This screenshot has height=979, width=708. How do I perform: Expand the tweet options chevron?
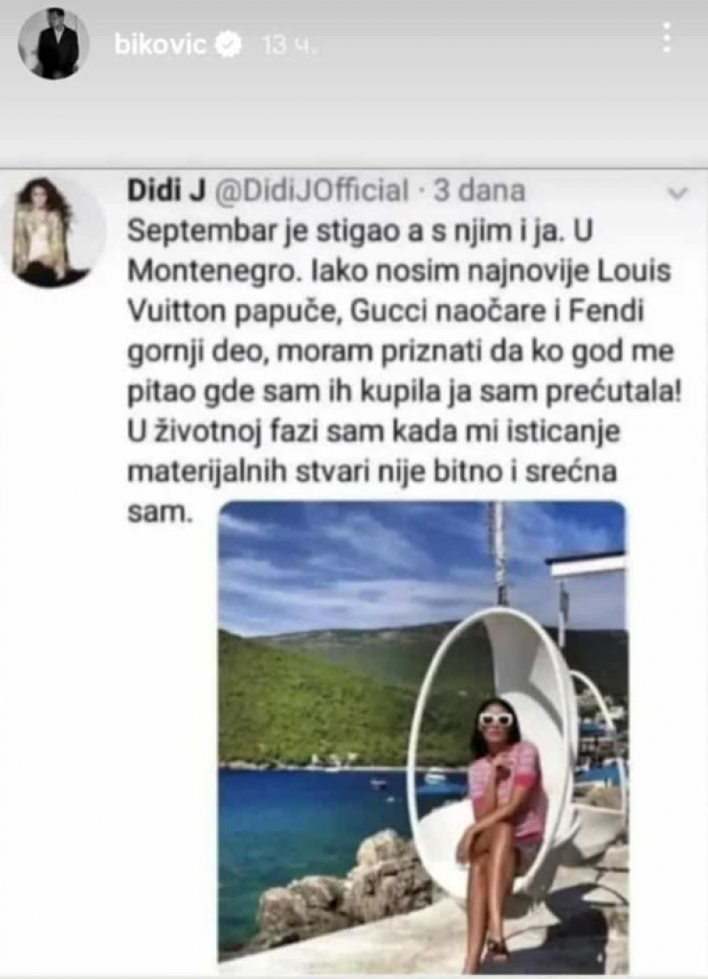pyautogui.click(x=677, y=193)
